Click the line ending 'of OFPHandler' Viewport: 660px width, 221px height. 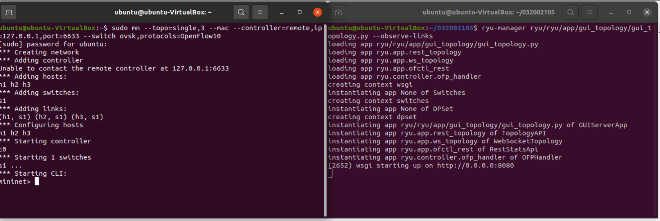(445, 157)
